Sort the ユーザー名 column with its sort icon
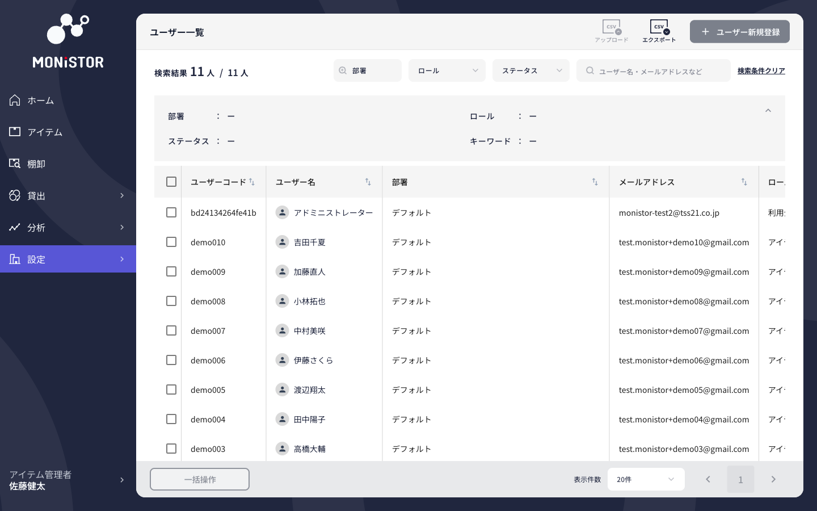 click(368, 182)
